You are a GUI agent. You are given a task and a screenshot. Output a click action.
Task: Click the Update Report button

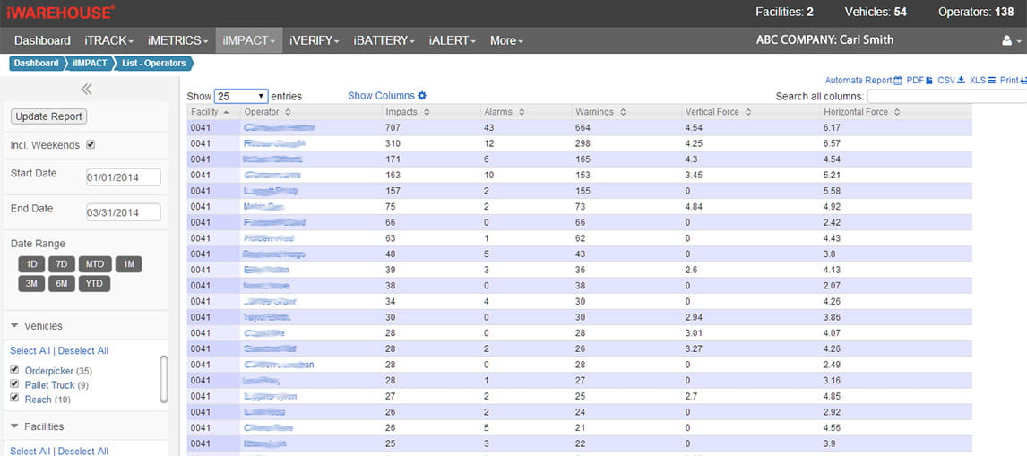pyautogui.click(x=49, y=116)
